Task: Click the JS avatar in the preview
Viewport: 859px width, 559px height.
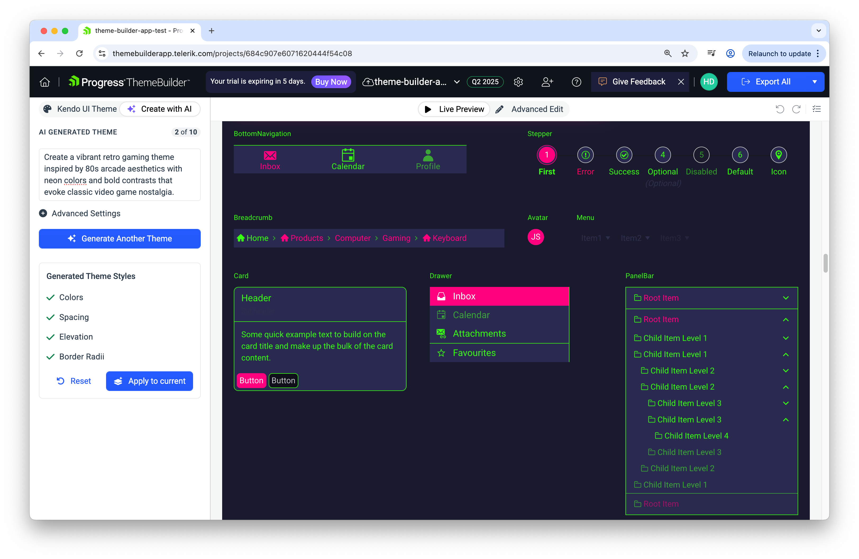Action: click(x=536, y=237)
